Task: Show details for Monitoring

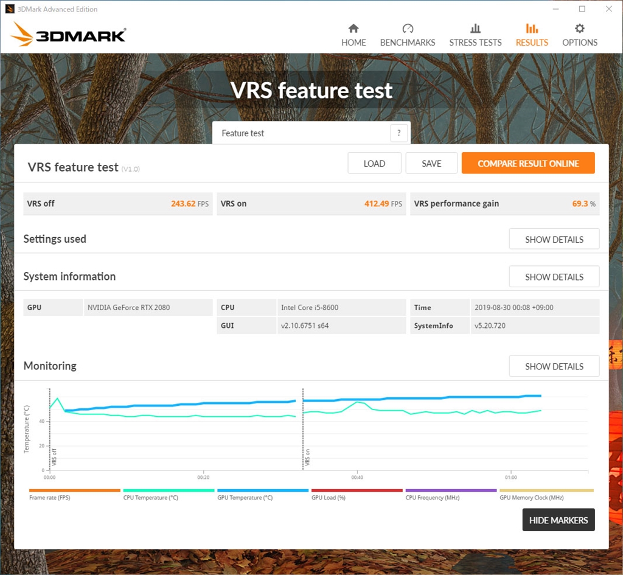Action: pos(554,366)
